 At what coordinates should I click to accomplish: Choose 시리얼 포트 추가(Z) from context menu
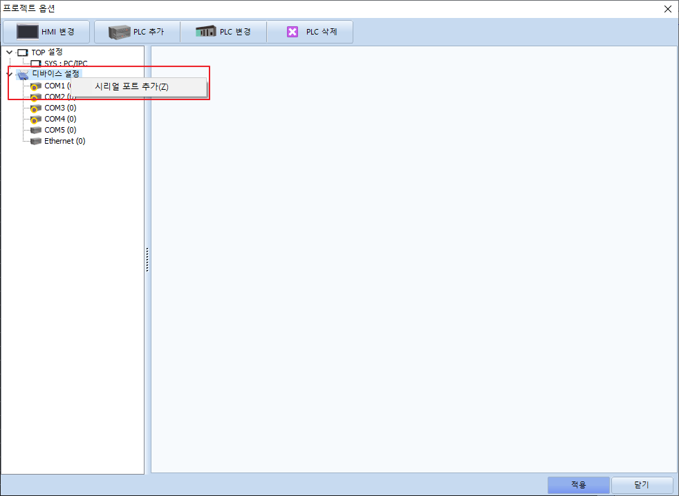[131, 87]
